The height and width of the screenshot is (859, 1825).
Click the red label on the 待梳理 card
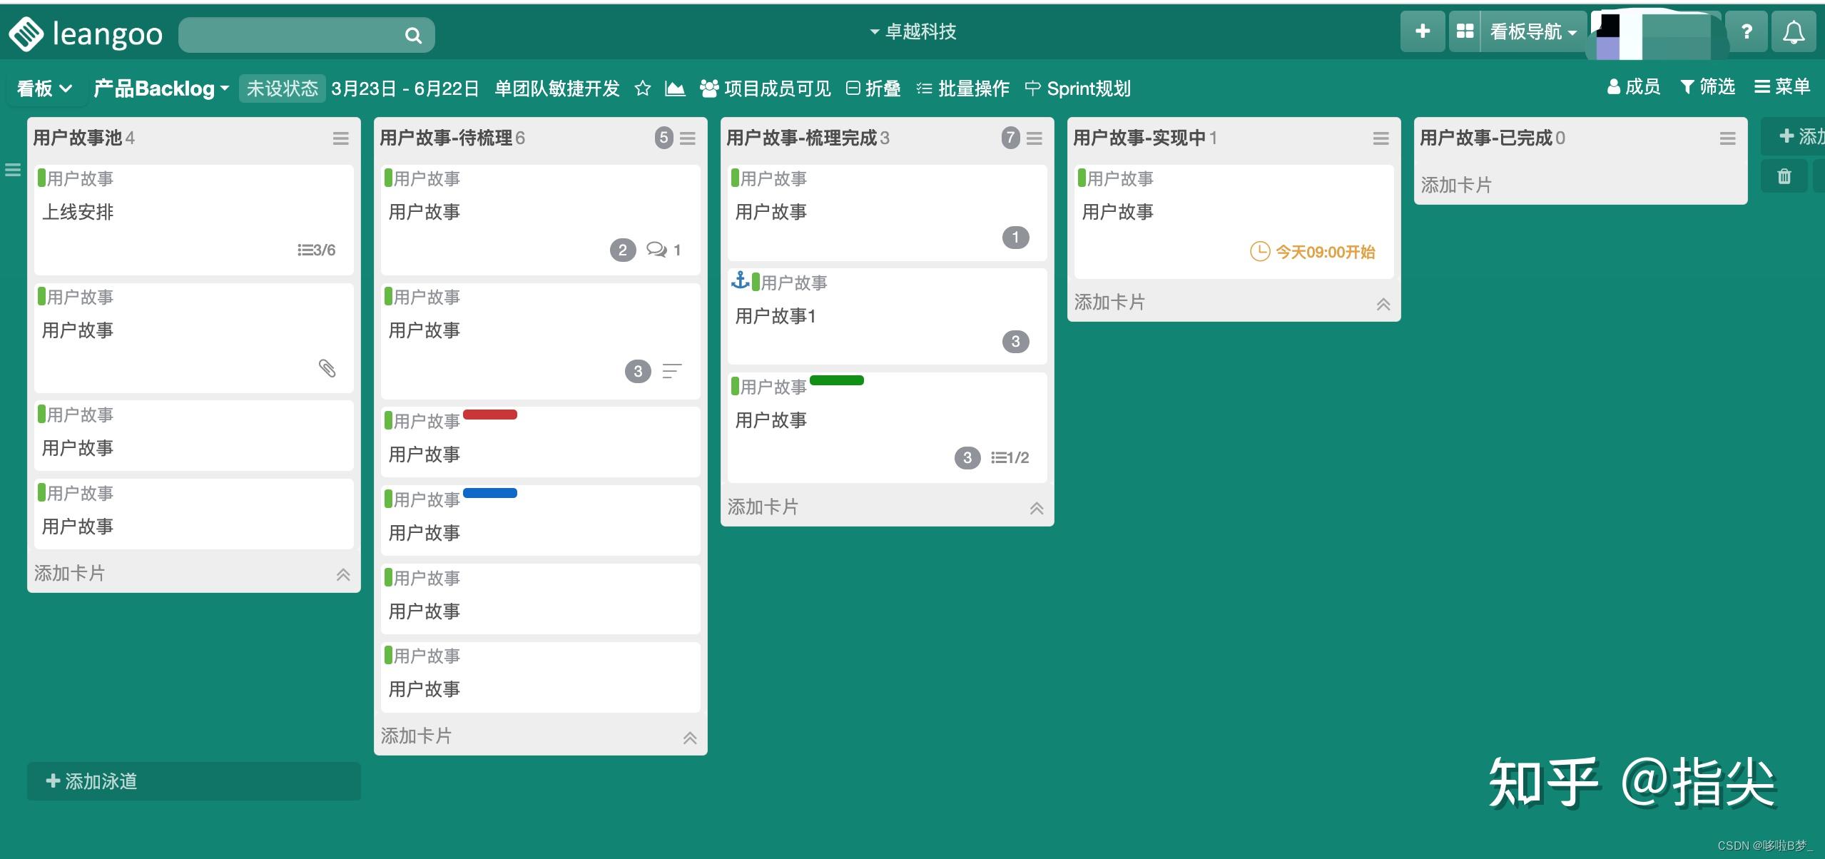coord(490,414)
